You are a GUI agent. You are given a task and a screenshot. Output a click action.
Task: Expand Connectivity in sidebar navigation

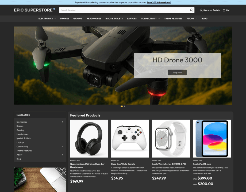[x=63, y=146]
